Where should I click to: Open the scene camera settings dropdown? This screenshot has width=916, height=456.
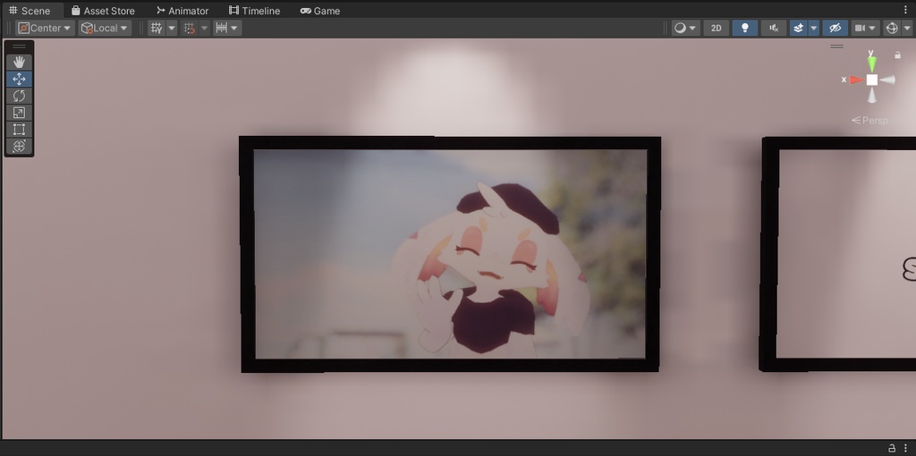pyautogui.click(x=866, y=28)
